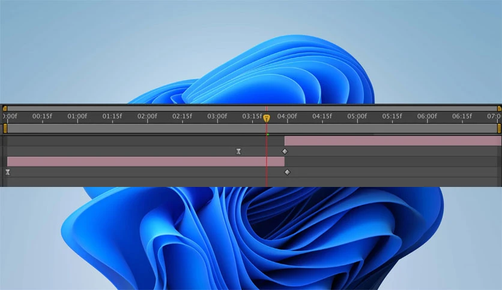Click the time navigator start handle
Screen dimensions: 502x290
[5, 108]
